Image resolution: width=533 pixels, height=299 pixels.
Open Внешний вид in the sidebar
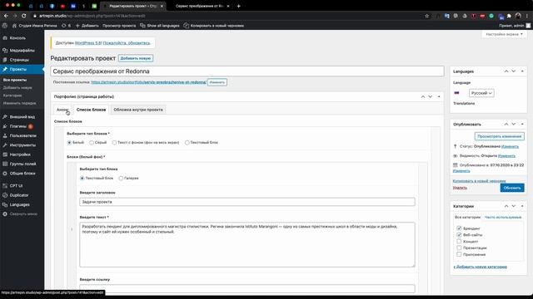click(22, 116)
